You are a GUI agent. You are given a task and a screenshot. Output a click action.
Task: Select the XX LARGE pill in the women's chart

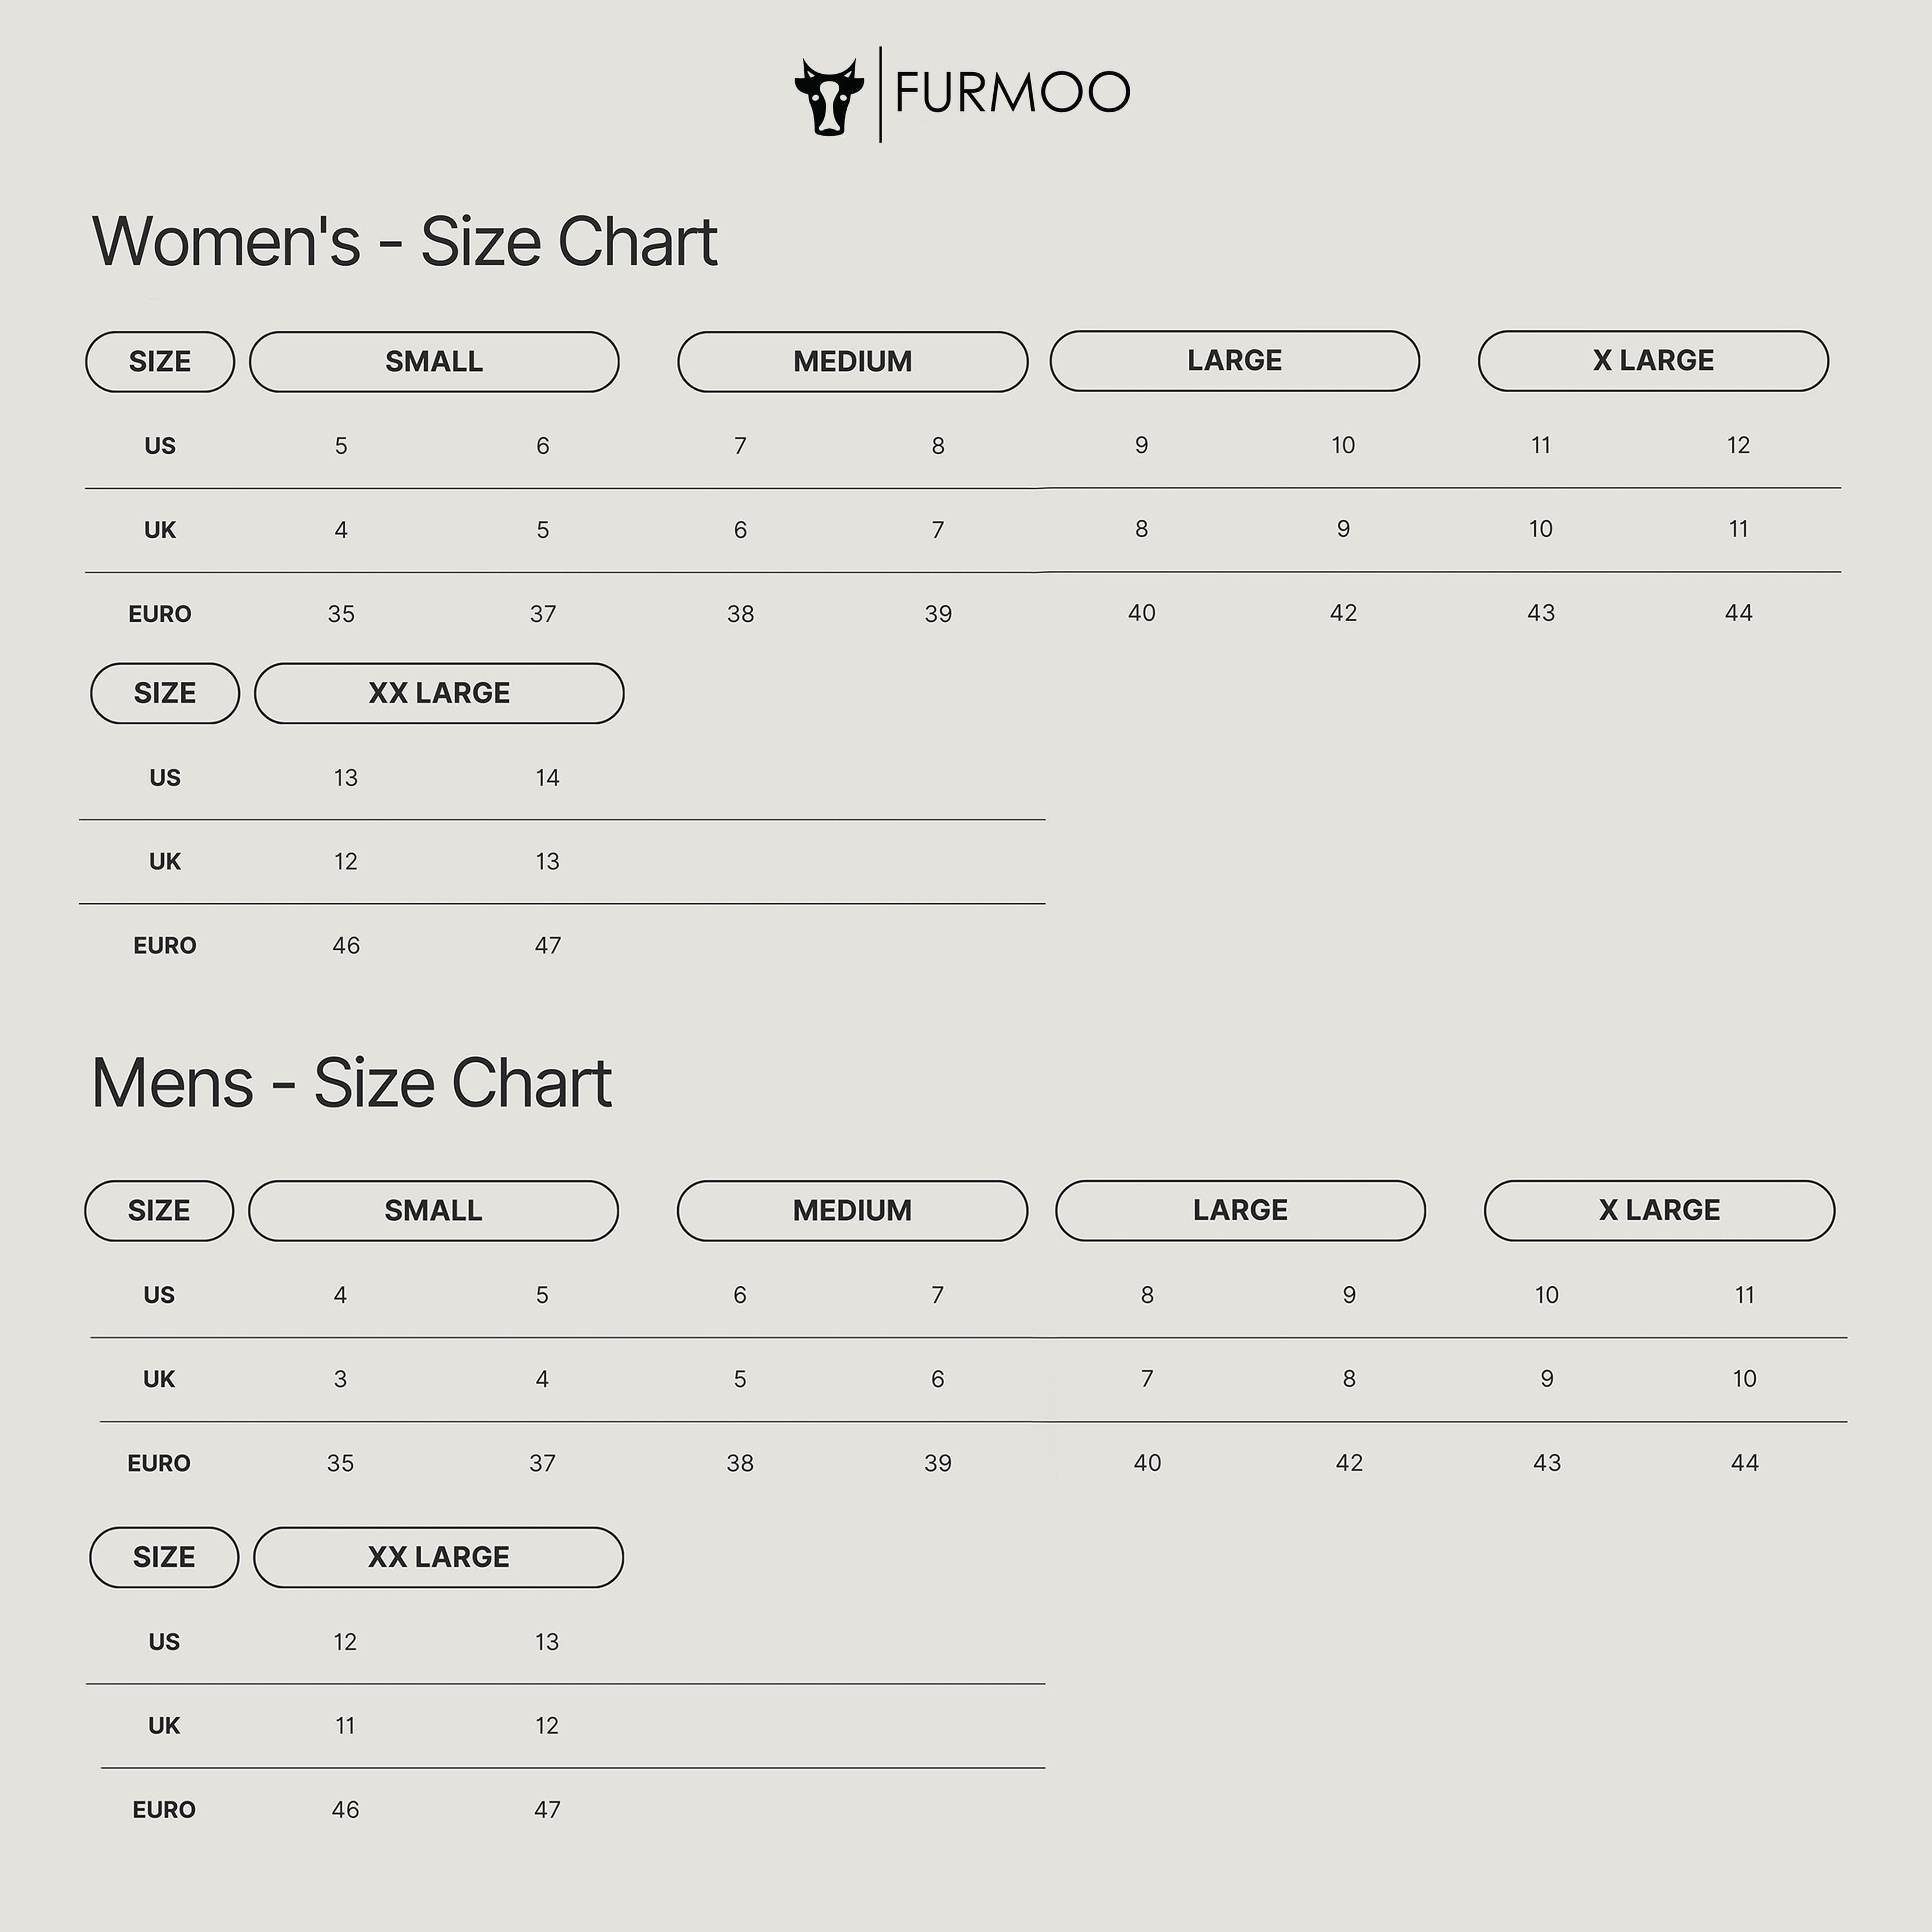[439, 693]
